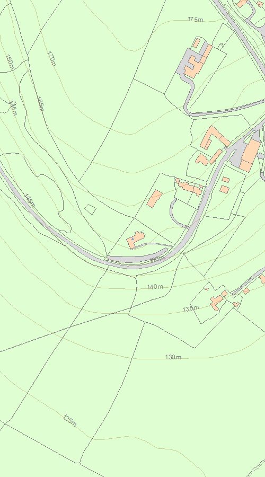Click the U-shaped orange building footprint
Viewport: 265px width, 477px height.
tap(214, 138)
